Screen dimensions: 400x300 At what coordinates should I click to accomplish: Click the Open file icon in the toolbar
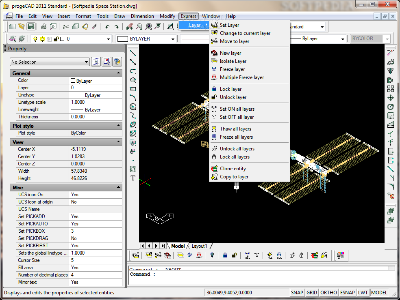[22, 26]
